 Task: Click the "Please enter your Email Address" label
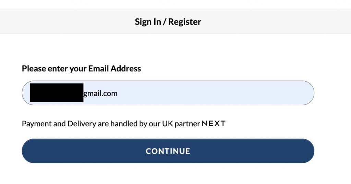point(81,69)
